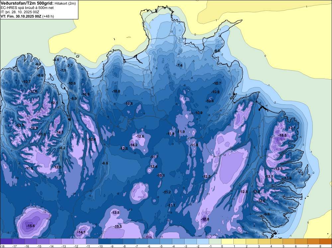Click the -4.8 temperature reading

pos(56,60)
